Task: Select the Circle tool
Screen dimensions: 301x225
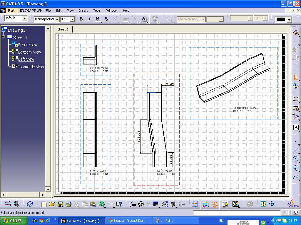Action: click(296, 159)
